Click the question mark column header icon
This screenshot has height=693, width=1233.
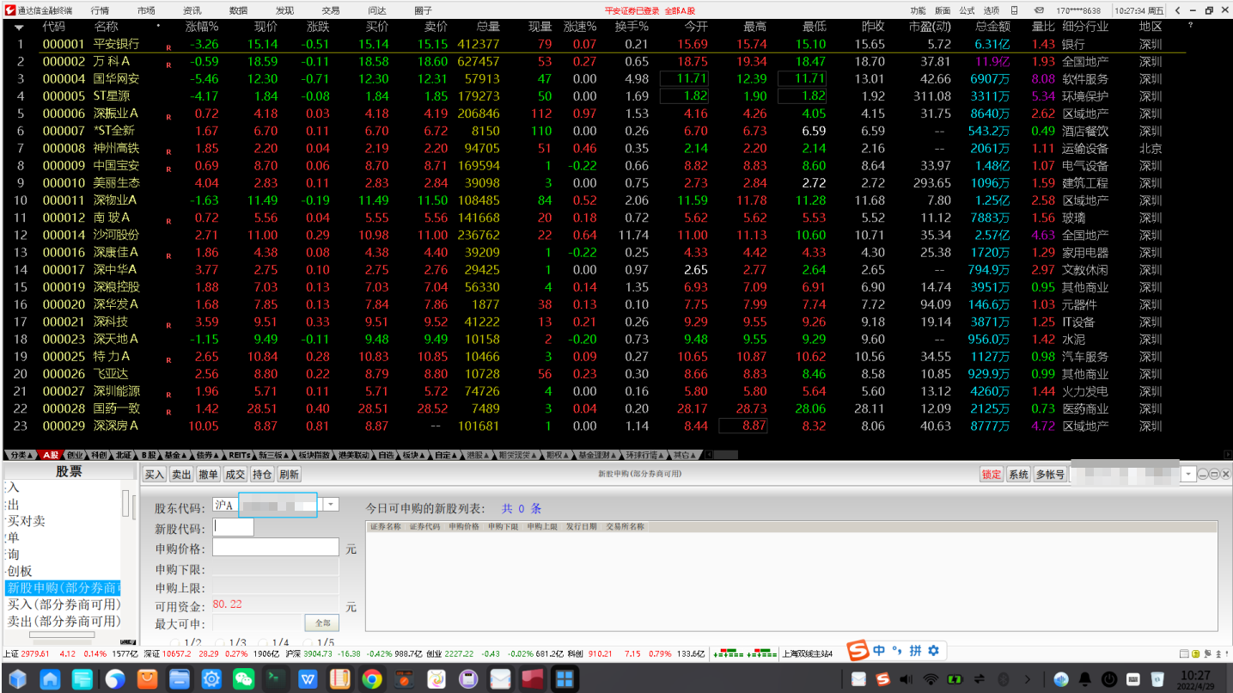(1190, 26)
